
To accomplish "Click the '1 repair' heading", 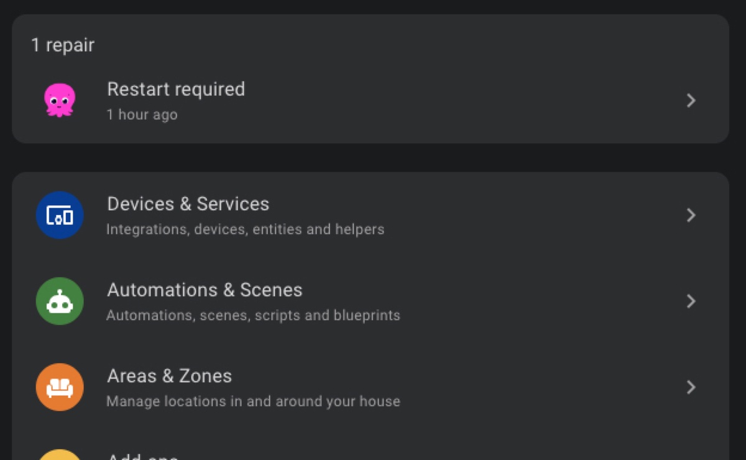I will [63, 45].
